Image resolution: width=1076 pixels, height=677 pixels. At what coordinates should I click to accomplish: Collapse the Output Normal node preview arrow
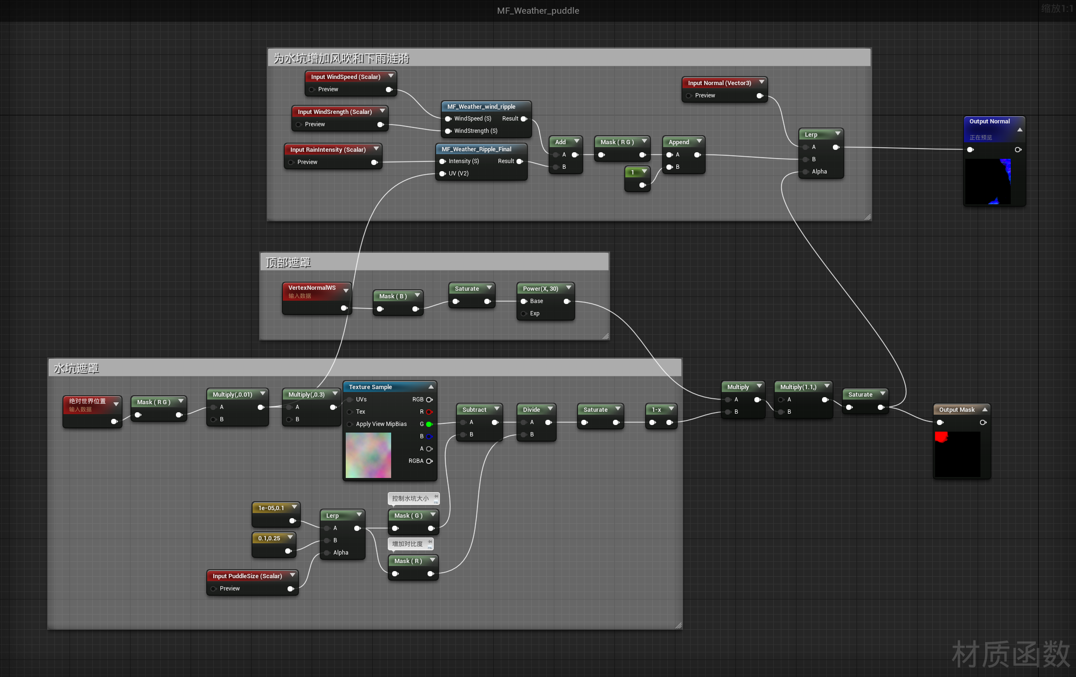pos(1020,130)
